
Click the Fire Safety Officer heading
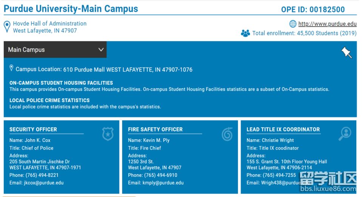point(155,129)
